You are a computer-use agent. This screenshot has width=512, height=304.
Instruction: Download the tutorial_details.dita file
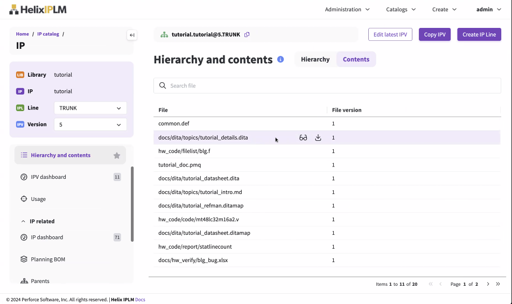[318, 138]
